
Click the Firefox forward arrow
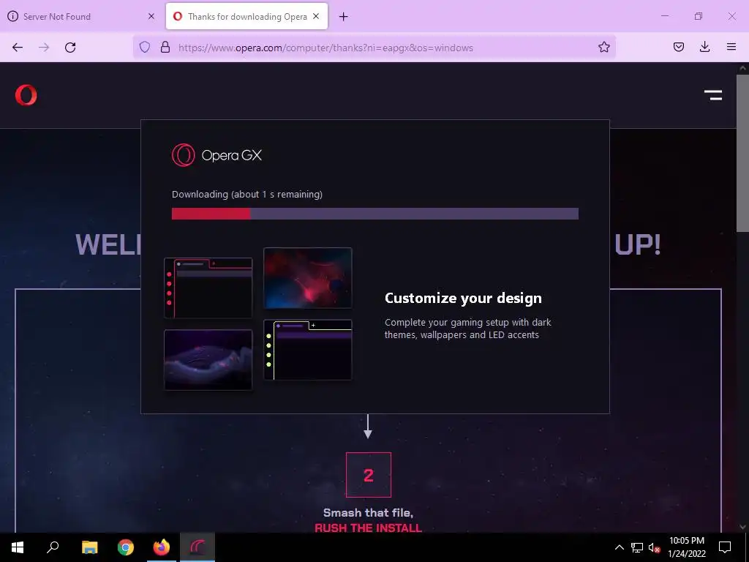tap(44, 48)
